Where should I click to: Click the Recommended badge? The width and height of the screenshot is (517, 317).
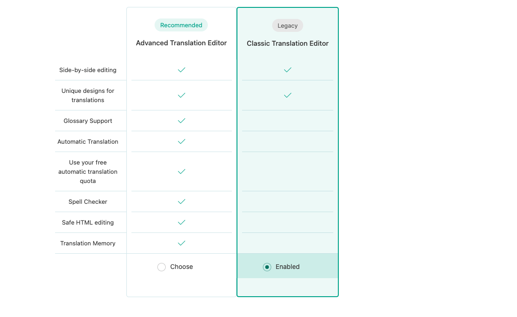181,25
